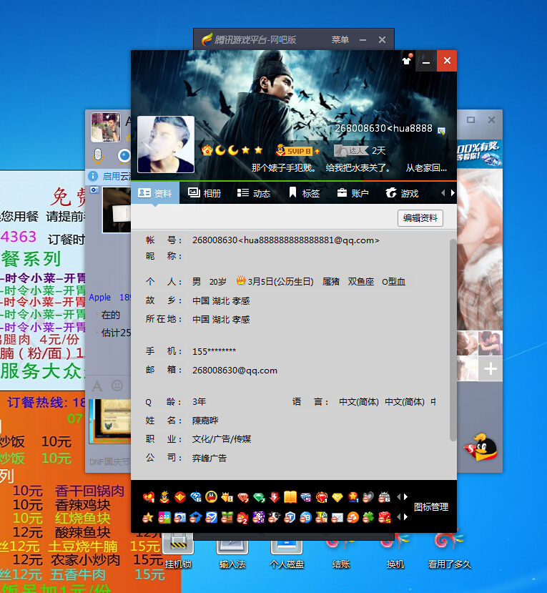This screenshot has width=547, height=593.
Task: Open emoji smiley picker in chat window
Action: 117,386
